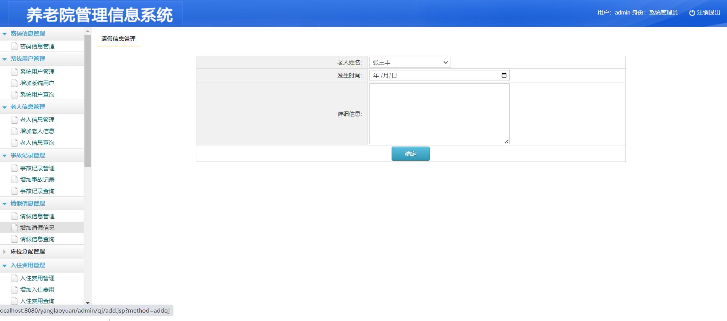Click the 老人姓名 field label
The image size is (727, 321).
coord(350,63)
